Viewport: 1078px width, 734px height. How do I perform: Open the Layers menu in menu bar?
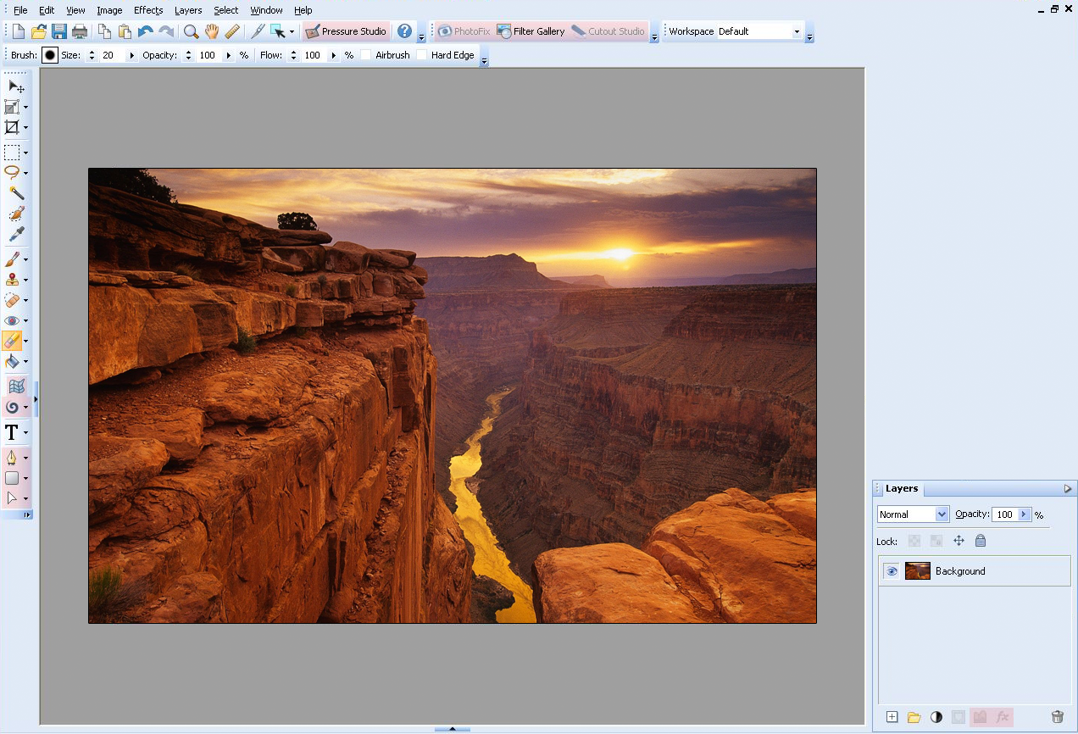[188, 10]
